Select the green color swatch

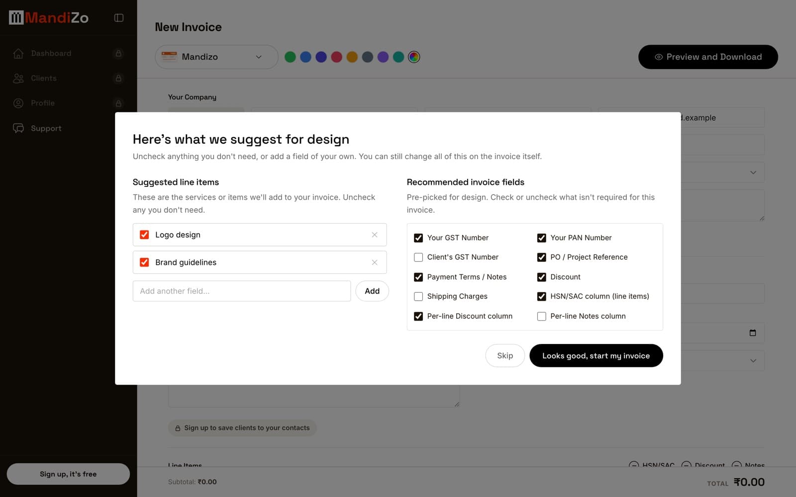point(290,57)
